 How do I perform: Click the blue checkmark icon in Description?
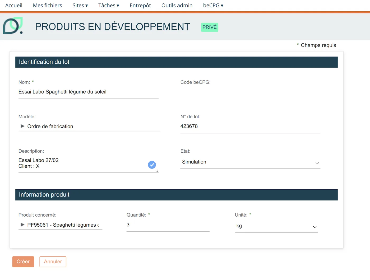tap(152, 165)
